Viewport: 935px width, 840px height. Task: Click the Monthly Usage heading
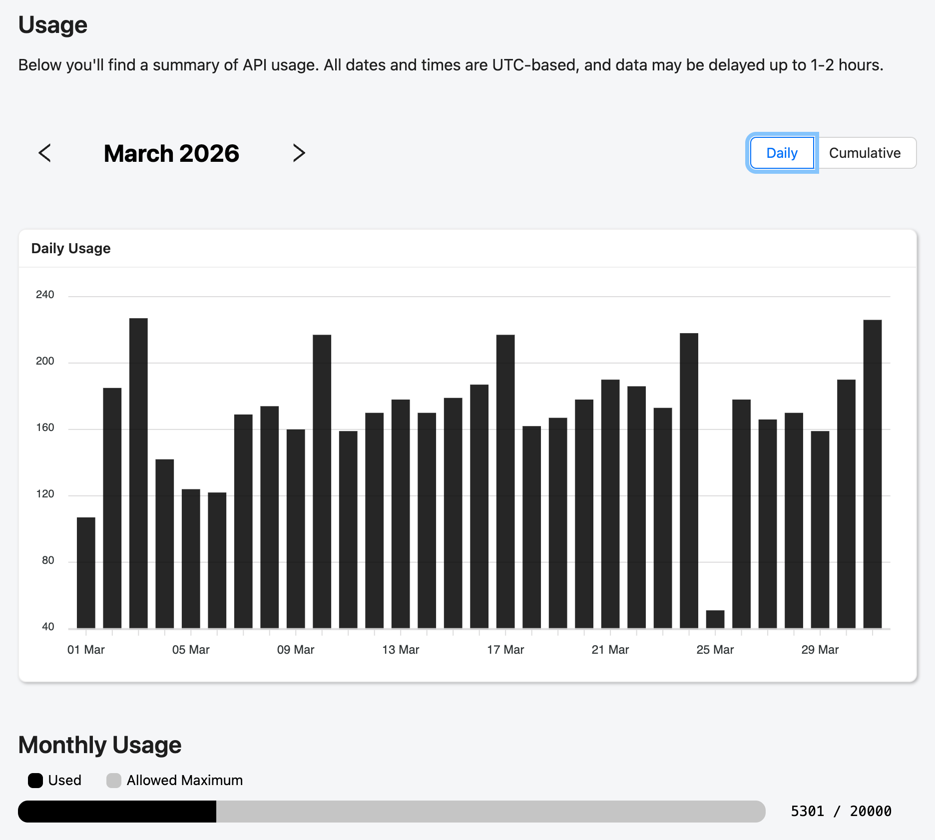(99, 745)
